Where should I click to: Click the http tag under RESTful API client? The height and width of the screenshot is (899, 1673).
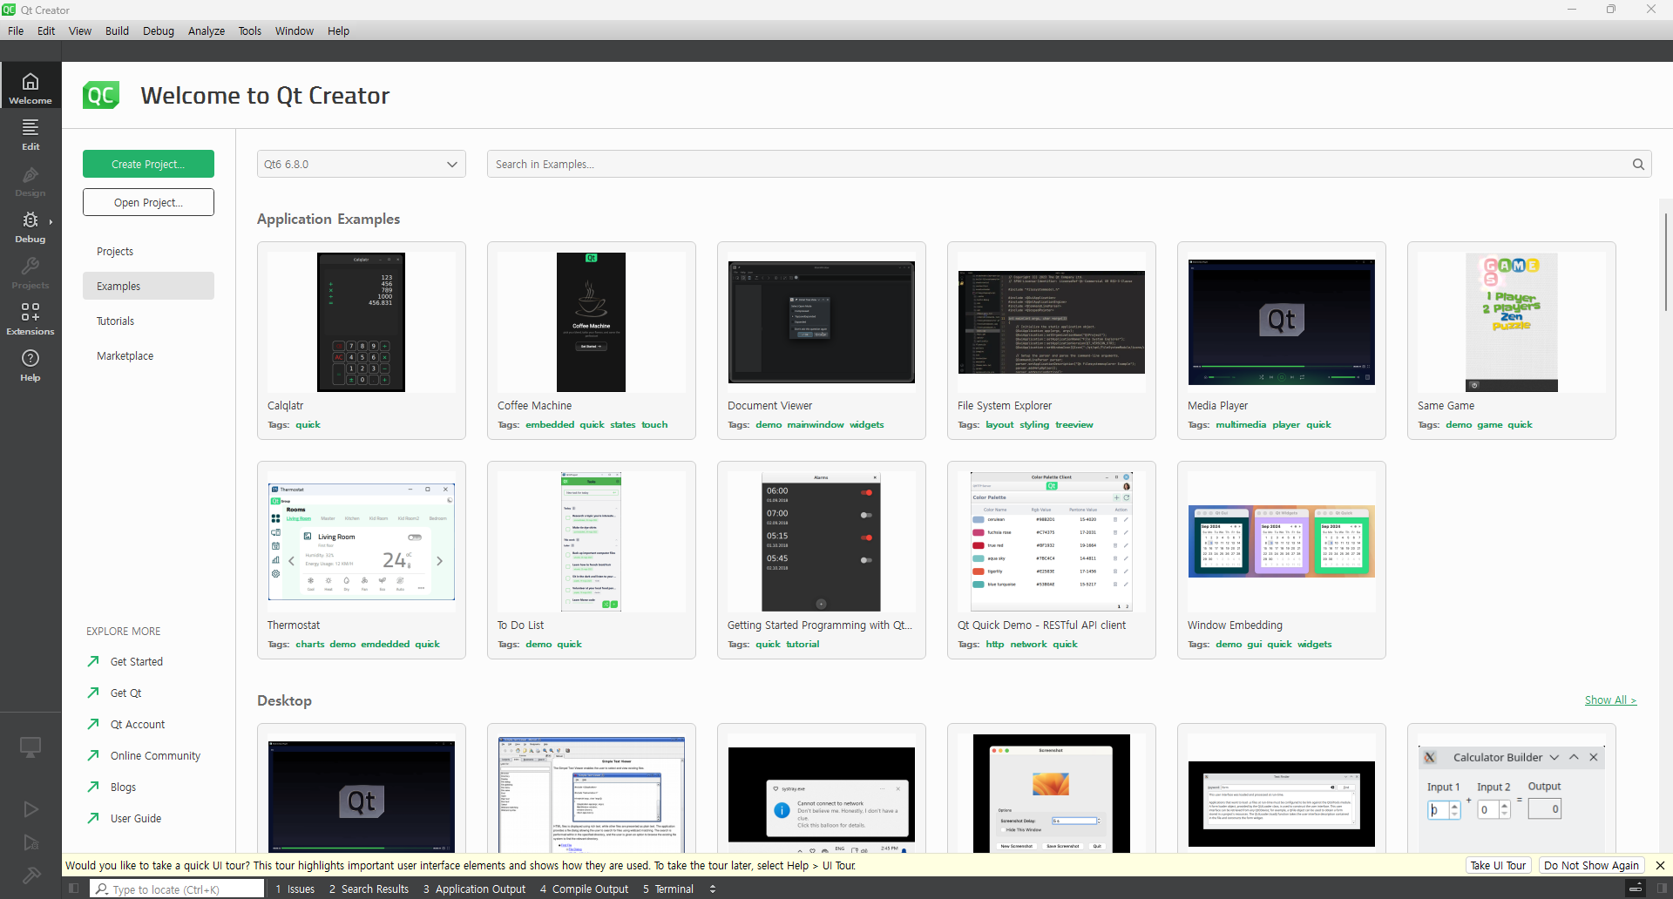995,645
